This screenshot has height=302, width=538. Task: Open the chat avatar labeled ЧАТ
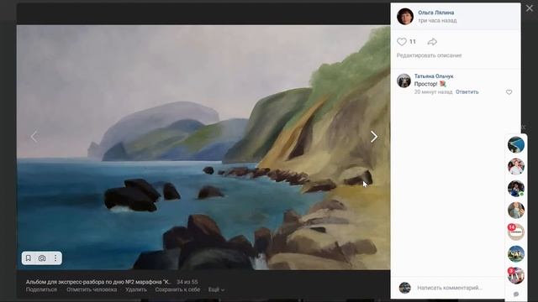tap(516, 254)
